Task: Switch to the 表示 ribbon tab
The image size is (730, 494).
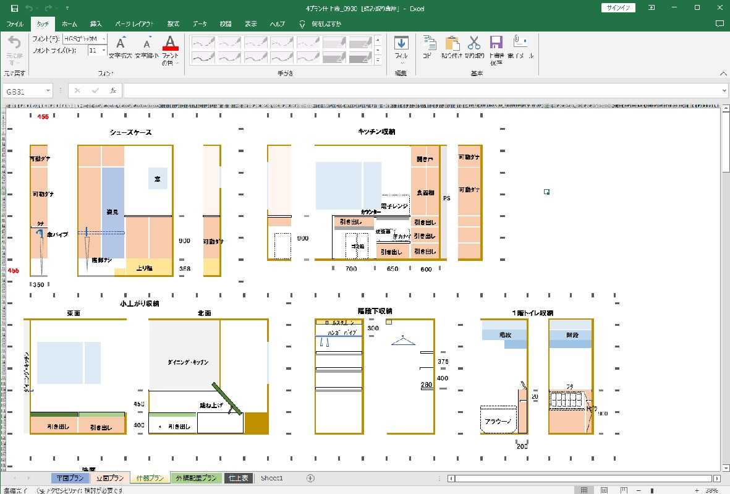Action: [251, 23]
